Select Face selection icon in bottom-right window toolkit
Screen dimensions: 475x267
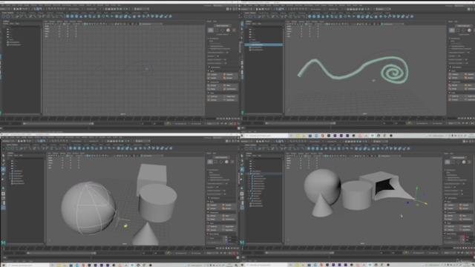464,162
